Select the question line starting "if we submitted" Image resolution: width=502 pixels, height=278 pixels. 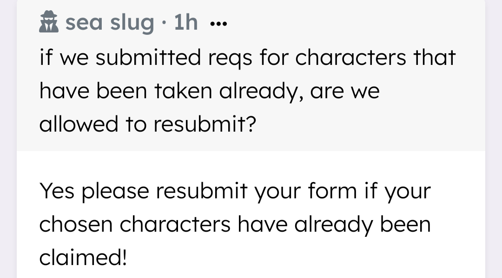click(x=247, y=58)
